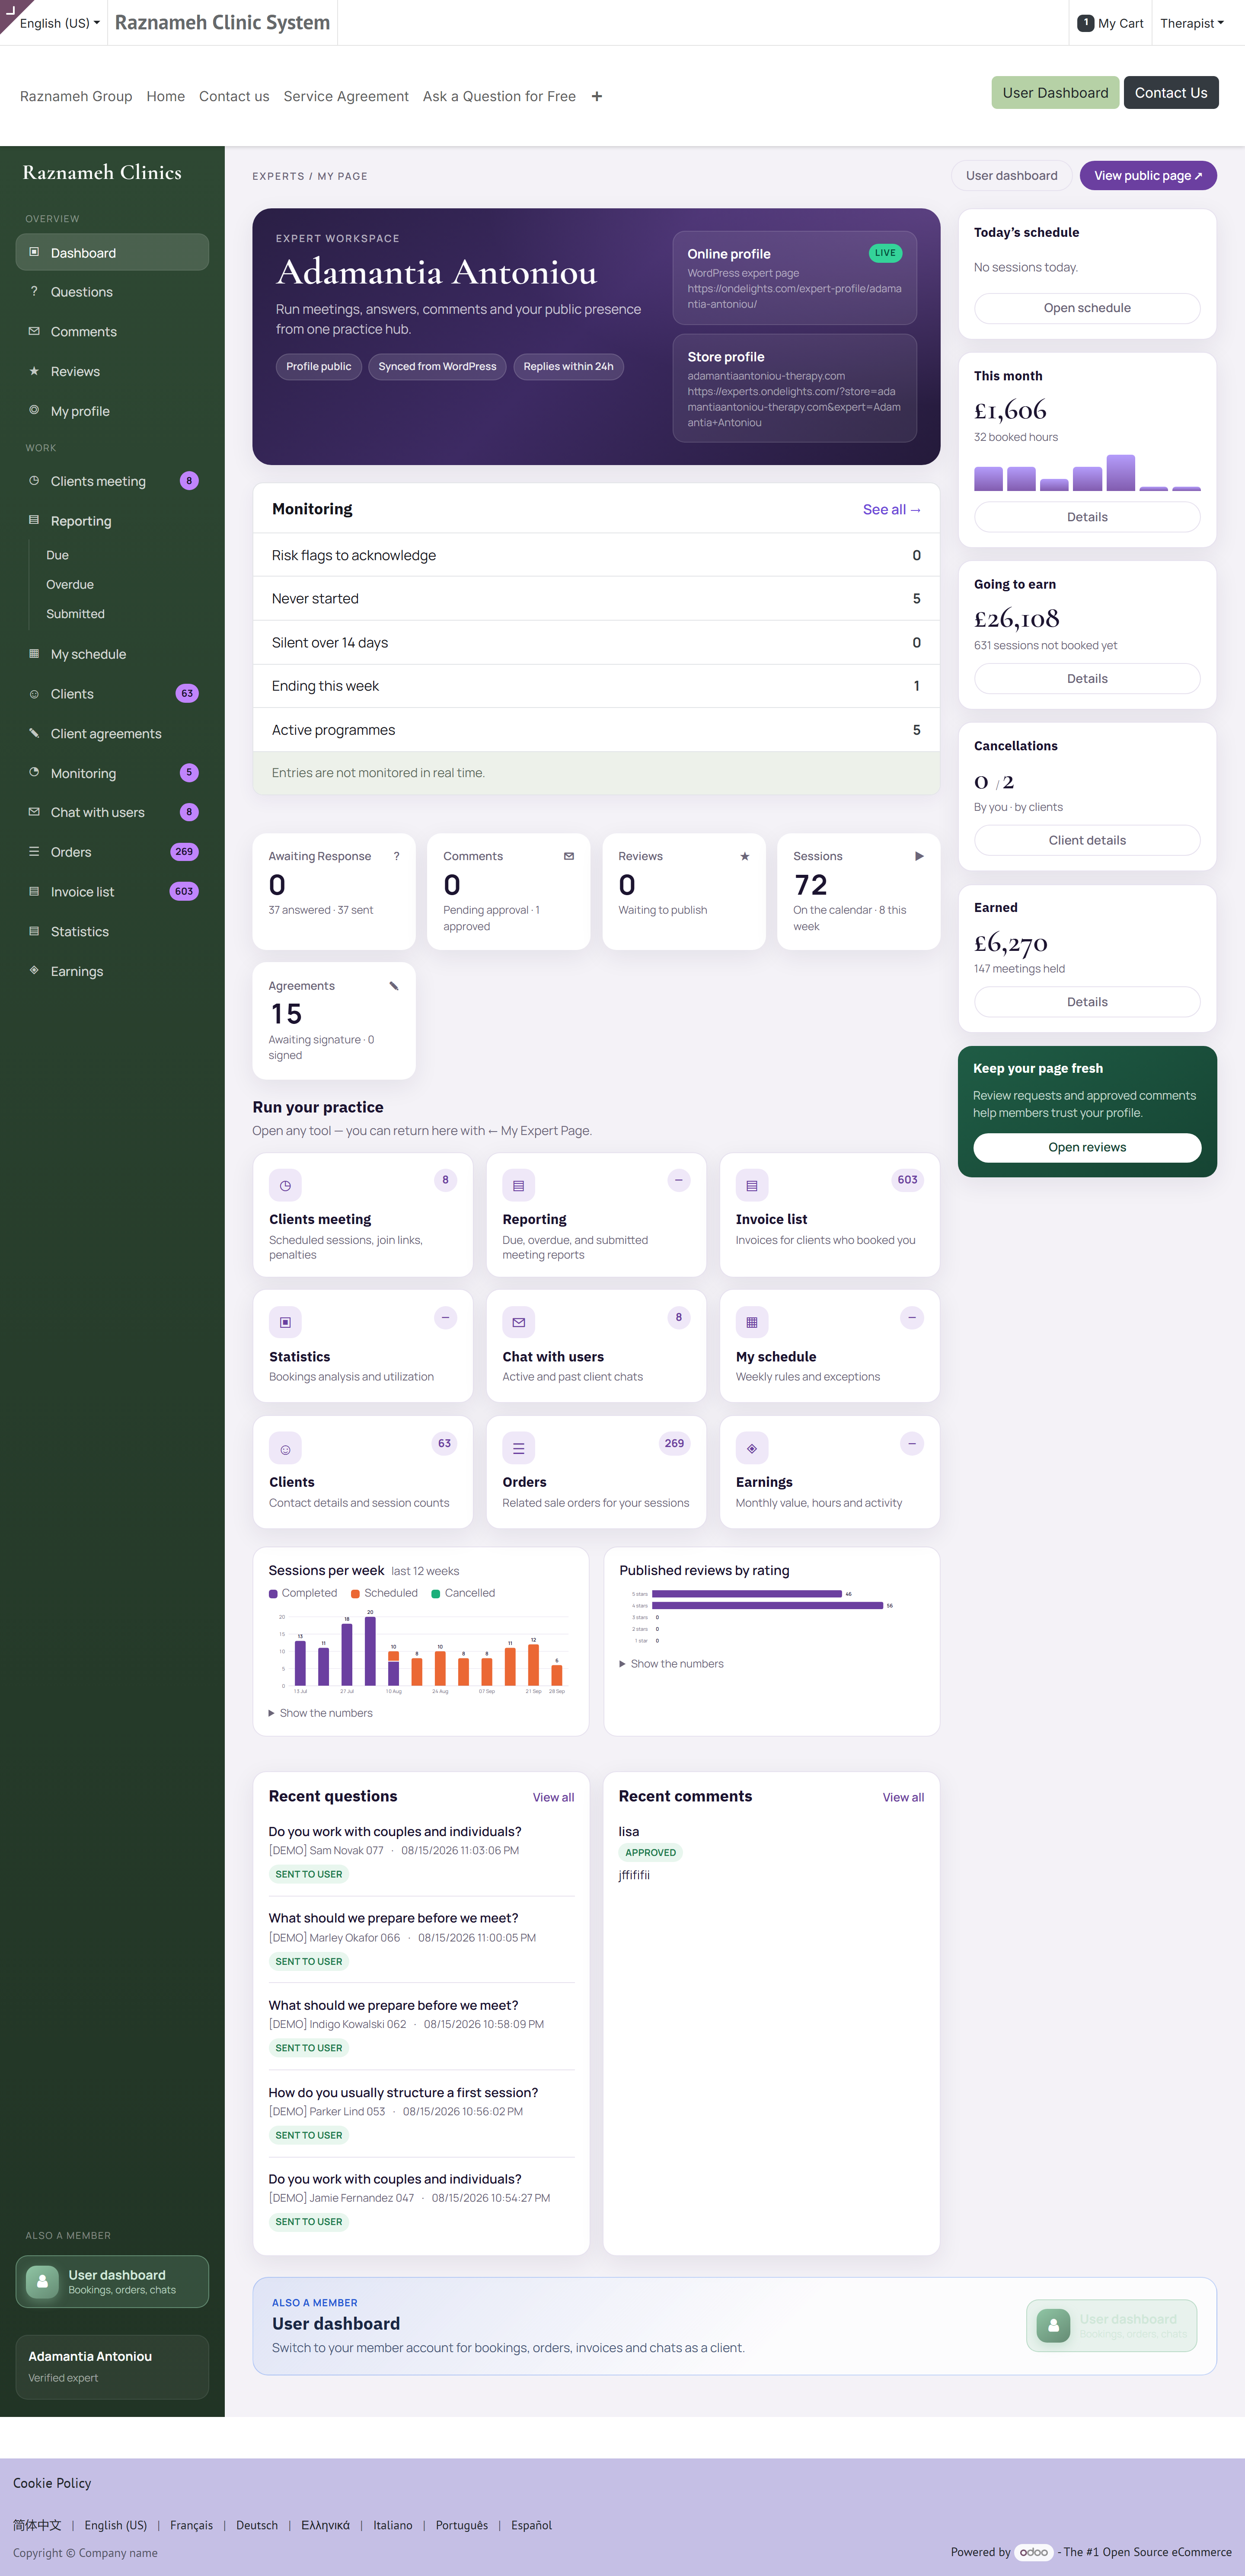Click the Reporting card icon
1245x2576 pixels.
point(518,1185)
